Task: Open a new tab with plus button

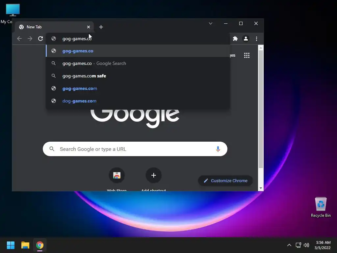Action: [x=101, y=27]
